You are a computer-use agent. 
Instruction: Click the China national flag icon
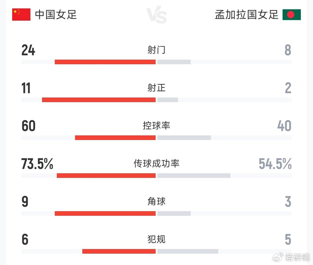[x=21, y=15]
